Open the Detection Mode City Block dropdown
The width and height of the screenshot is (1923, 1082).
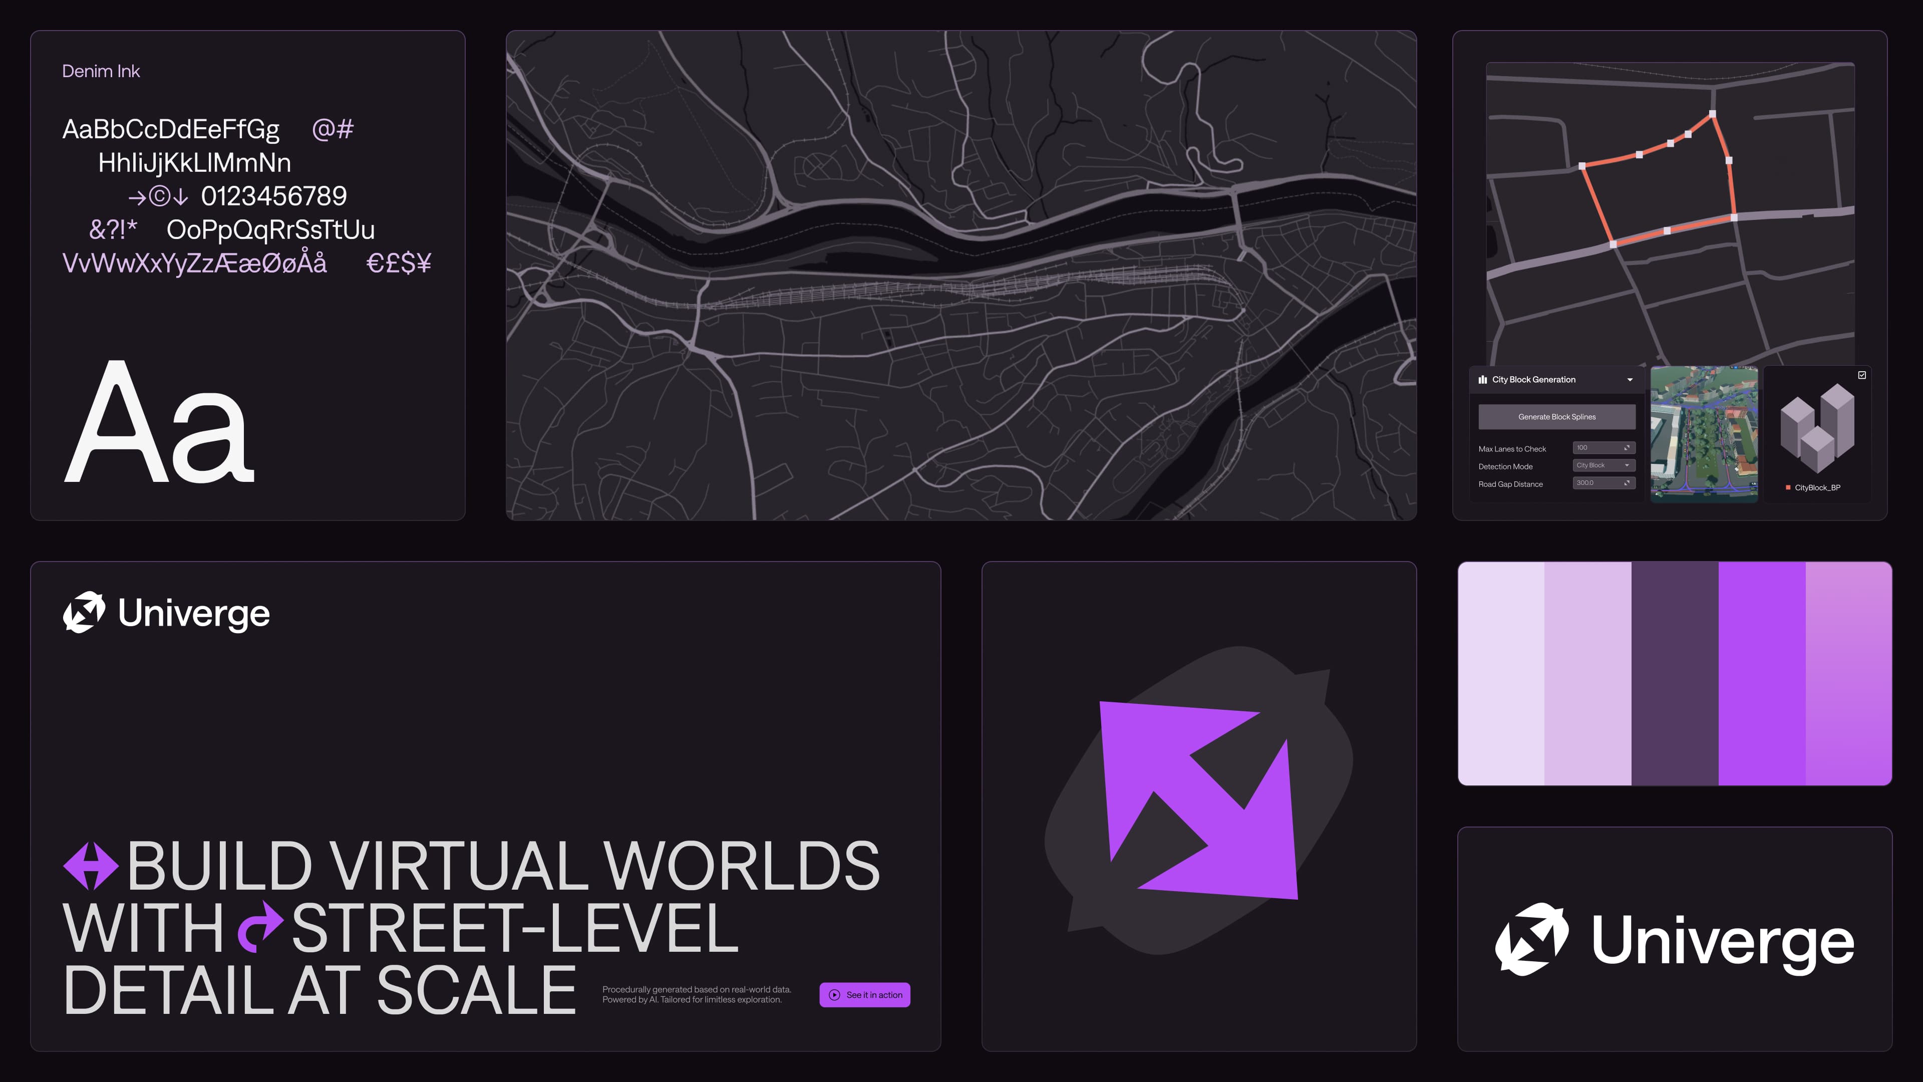click(x=1604, y=465)
